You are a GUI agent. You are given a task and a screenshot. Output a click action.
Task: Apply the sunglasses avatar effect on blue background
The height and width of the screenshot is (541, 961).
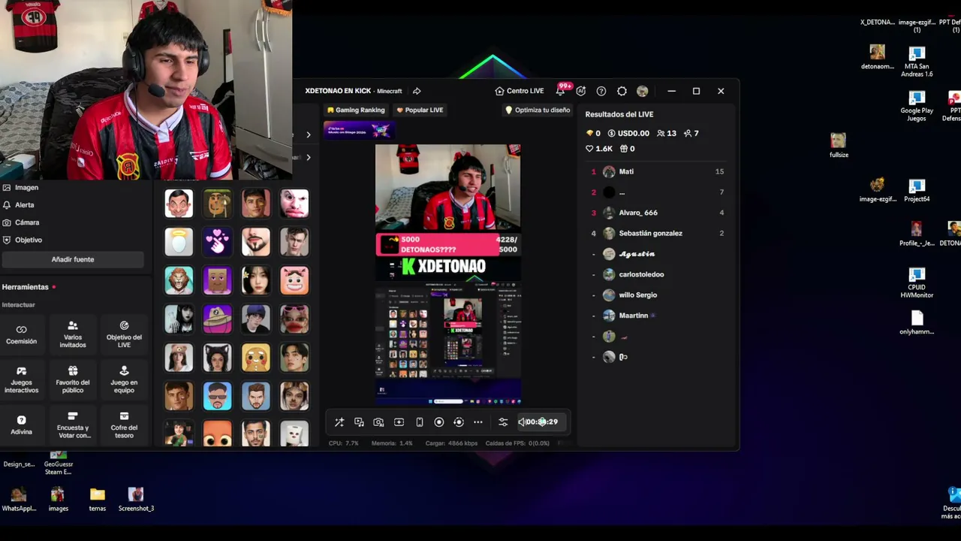coord(217,397)
